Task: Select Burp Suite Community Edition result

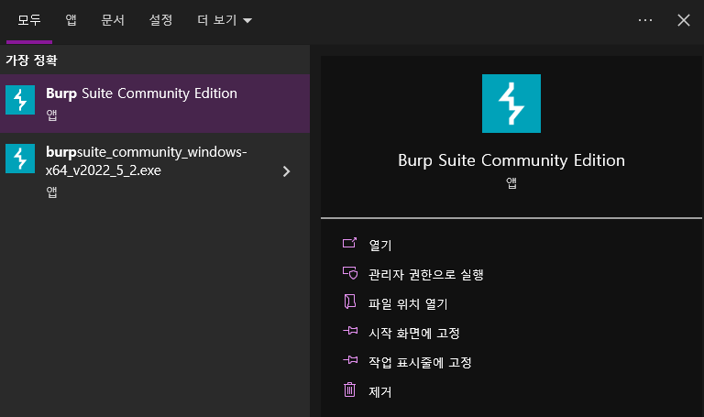Action: point(155,104)
